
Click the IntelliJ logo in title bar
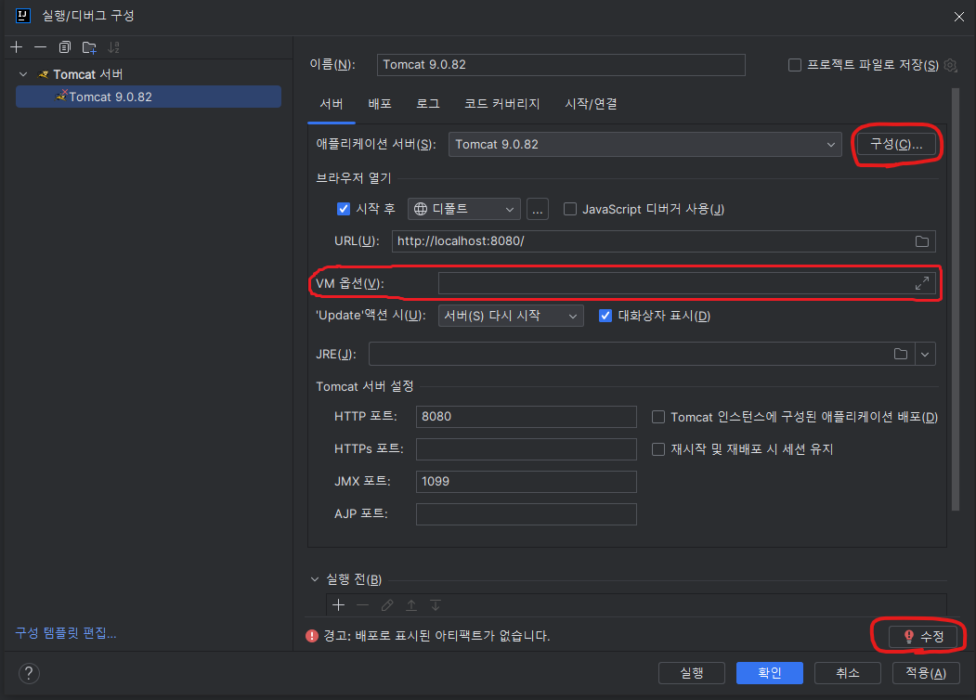click(23, 16)
